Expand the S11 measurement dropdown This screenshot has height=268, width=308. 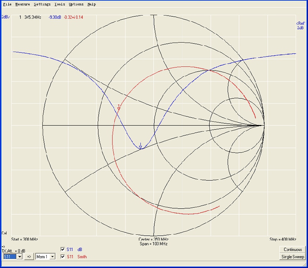[x=19, y=257]
